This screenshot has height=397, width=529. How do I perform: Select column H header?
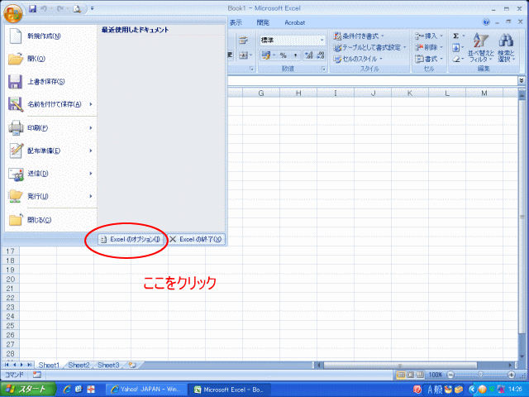pos(298,93)
